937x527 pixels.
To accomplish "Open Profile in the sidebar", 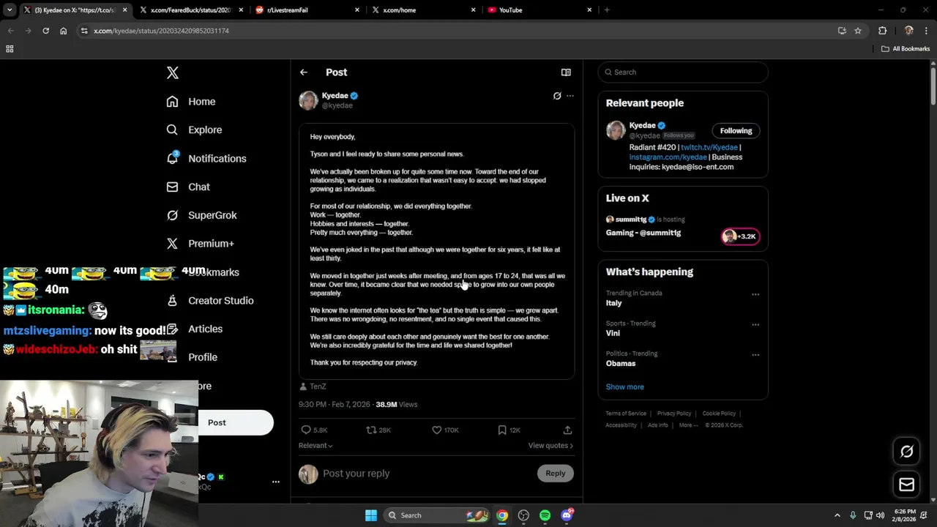I will click(192, 357).
